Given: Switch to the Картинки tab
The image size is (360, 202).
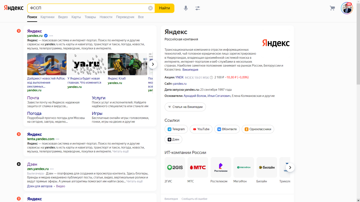Looking at the screenshot, I should [47, 17].
